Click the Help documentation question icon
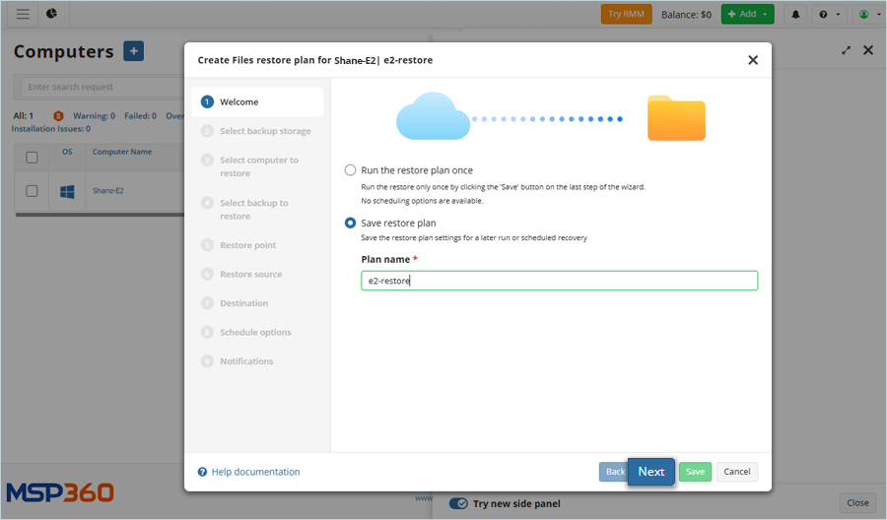Screen dimensions: 887x520 point(203,472)
